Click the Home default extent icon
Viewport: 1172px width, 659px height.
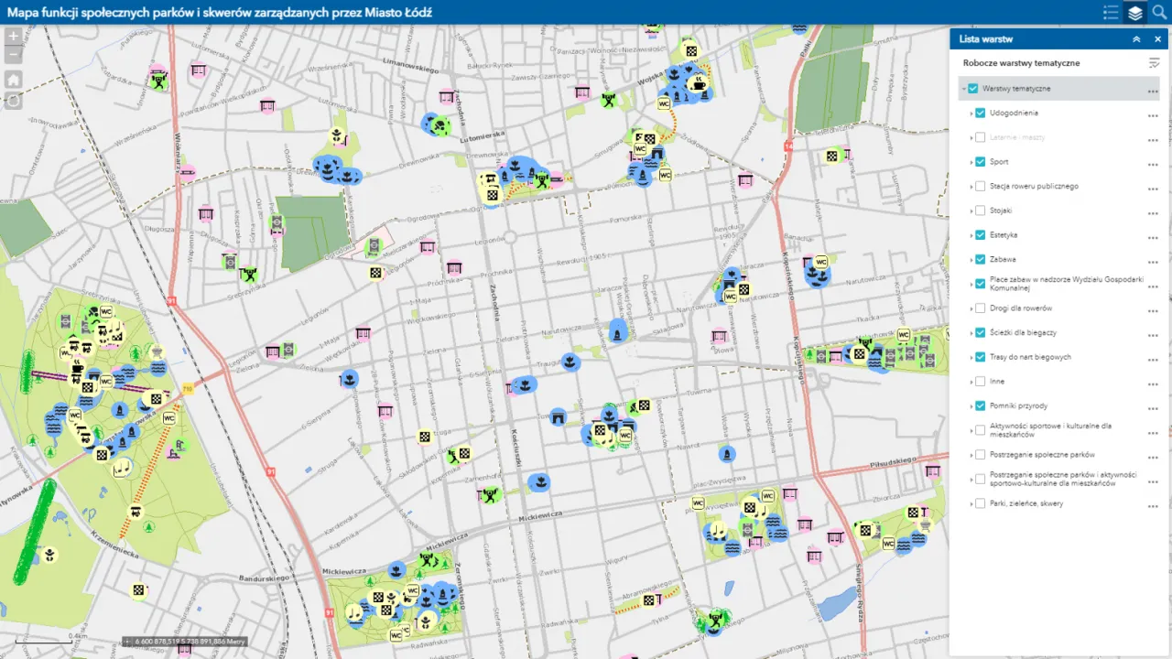pos(13,80)
